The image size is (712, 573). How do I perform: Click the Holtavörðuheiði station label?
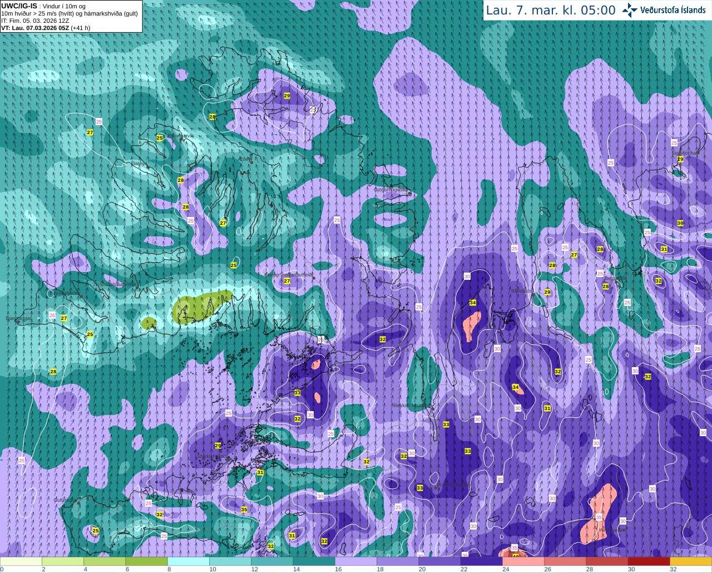click(454, 485)
